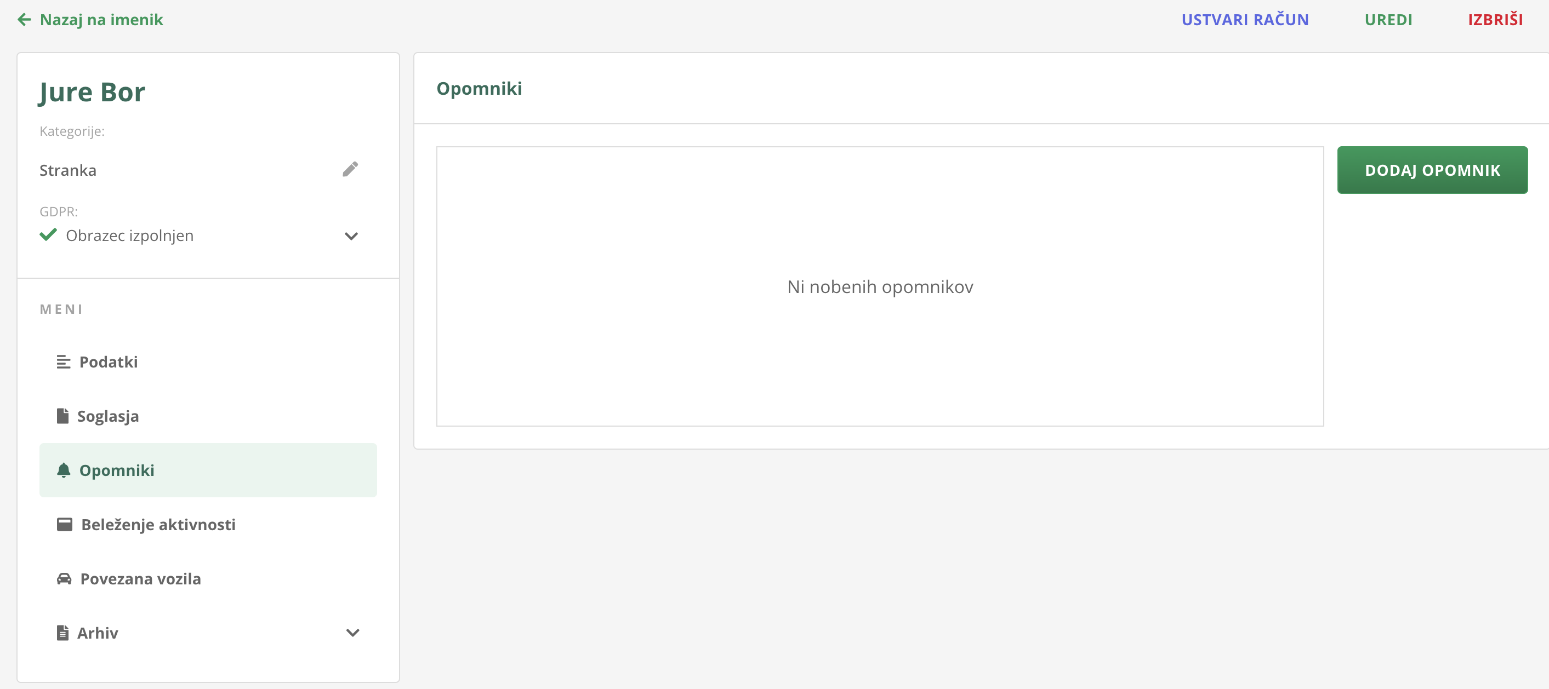The width and height of the screenshot is (1549, 689).
Task: Click USTVARI RAČUN to create an invoice
Action: 1245,20
